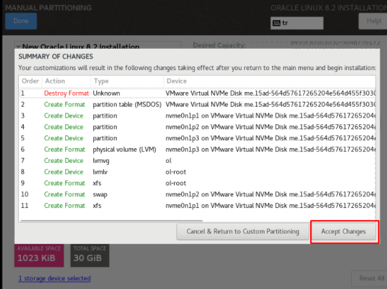387x289 pixels.
Task: Click the Unknown type cell
Action: click(x=106, y=93)
